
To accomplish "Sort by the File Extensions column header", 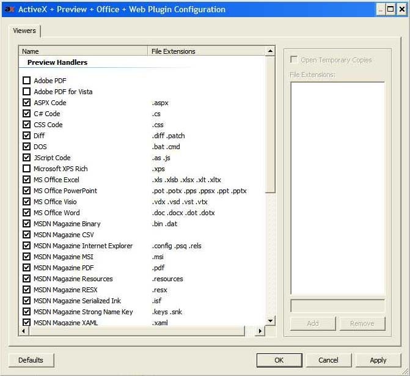I will point(207,51).
